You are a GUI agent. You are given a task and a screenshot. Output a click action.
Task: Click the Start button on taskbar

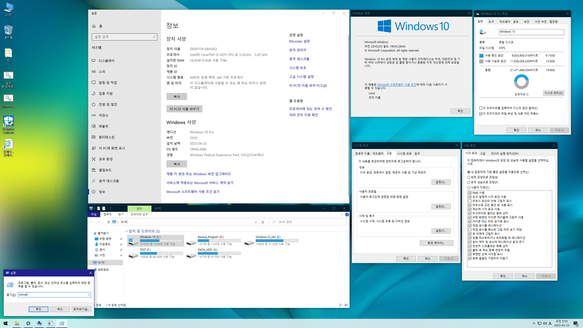point(6,323)
